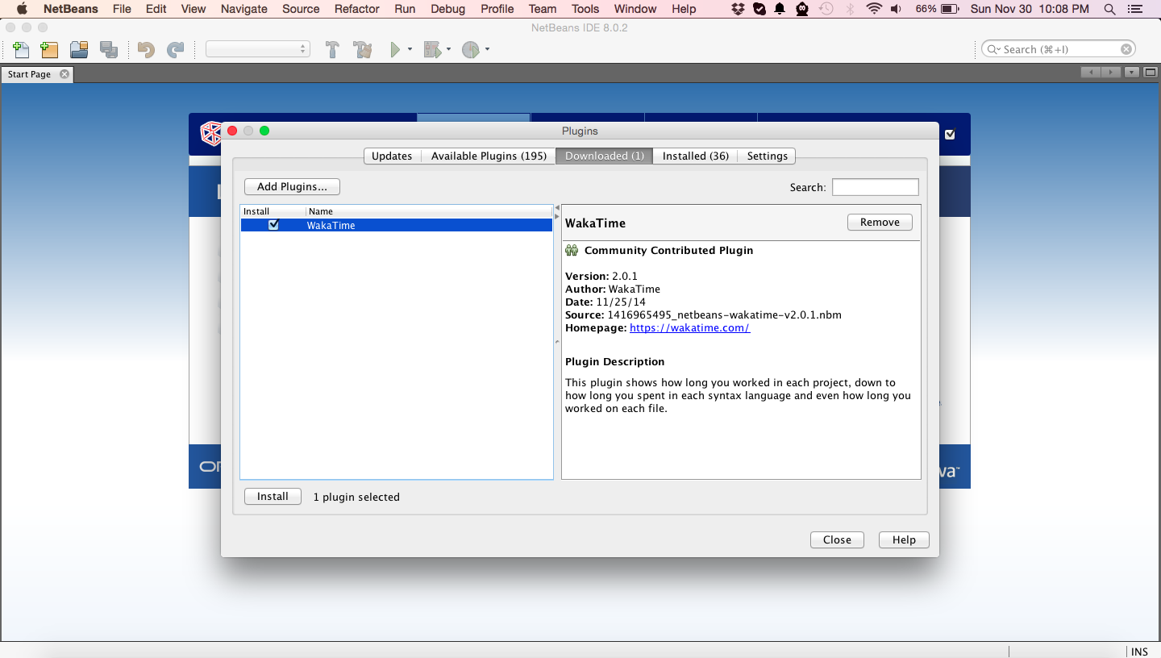Click the New File toolbar icon
Image resolution: width=1161 pixels, height=658 pixels.
tap(21, 49)
